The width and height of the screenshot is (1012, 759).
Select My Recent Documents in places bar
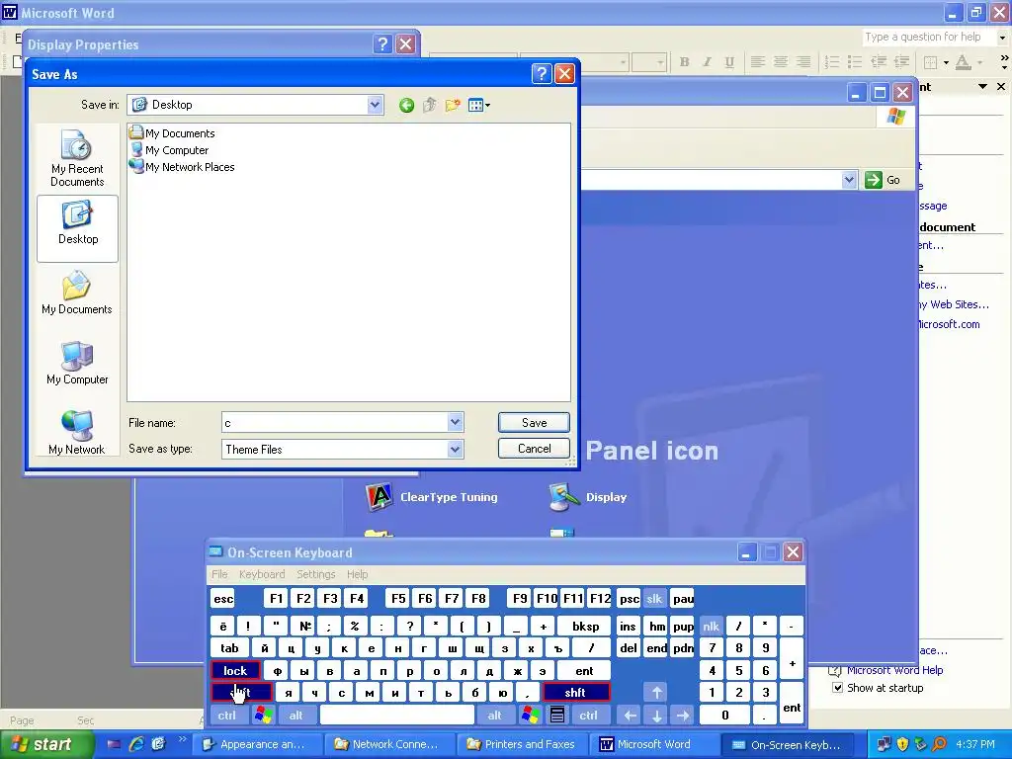point(77,158)
